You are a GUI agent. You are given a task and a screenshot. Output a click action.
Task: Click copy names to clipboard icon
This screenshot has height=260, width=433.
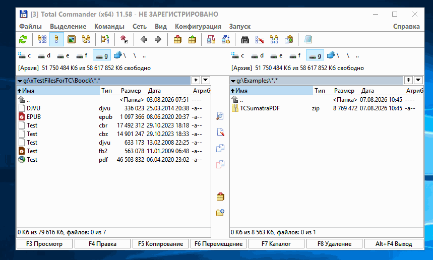[289, 39]
